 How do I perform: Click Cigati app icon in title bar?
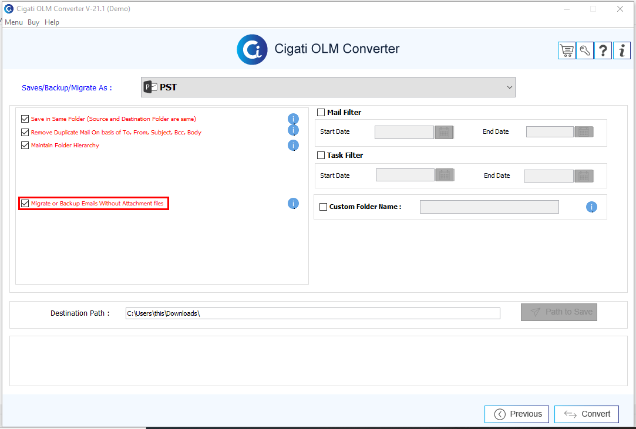(x=9, y=9)
